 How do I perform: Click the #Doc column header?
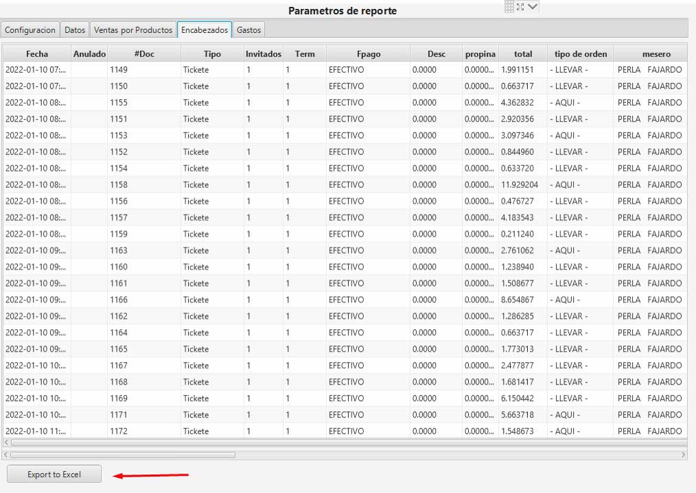[x=144, y=54]
